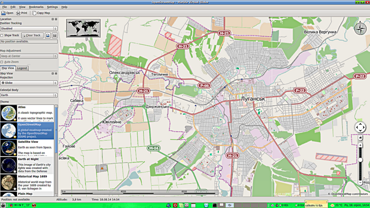Click the world overview mini map
This screenshot has height=208, width=370.
pos(83,28)
